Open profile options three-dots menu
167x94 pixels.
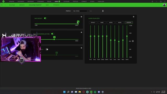(91, 11)
